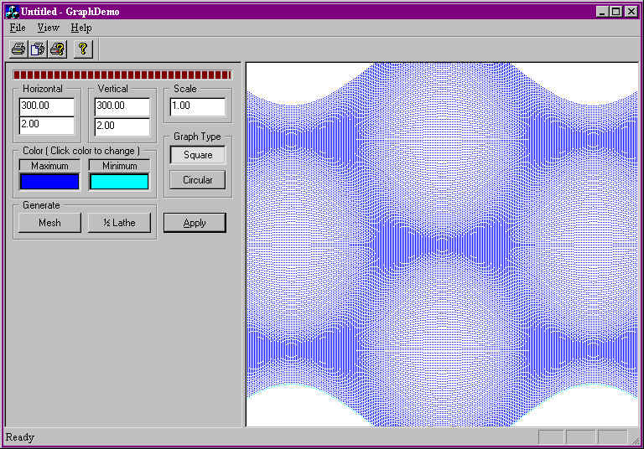Viewport: 644px width, 449px height.
Task: Click the Print Setup toolbar icon
Action: point(57,49)
